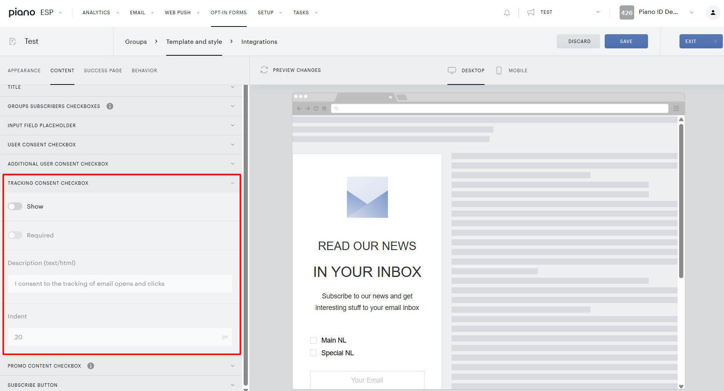Select the Mobile phone preview icon

tap(499, 70)
